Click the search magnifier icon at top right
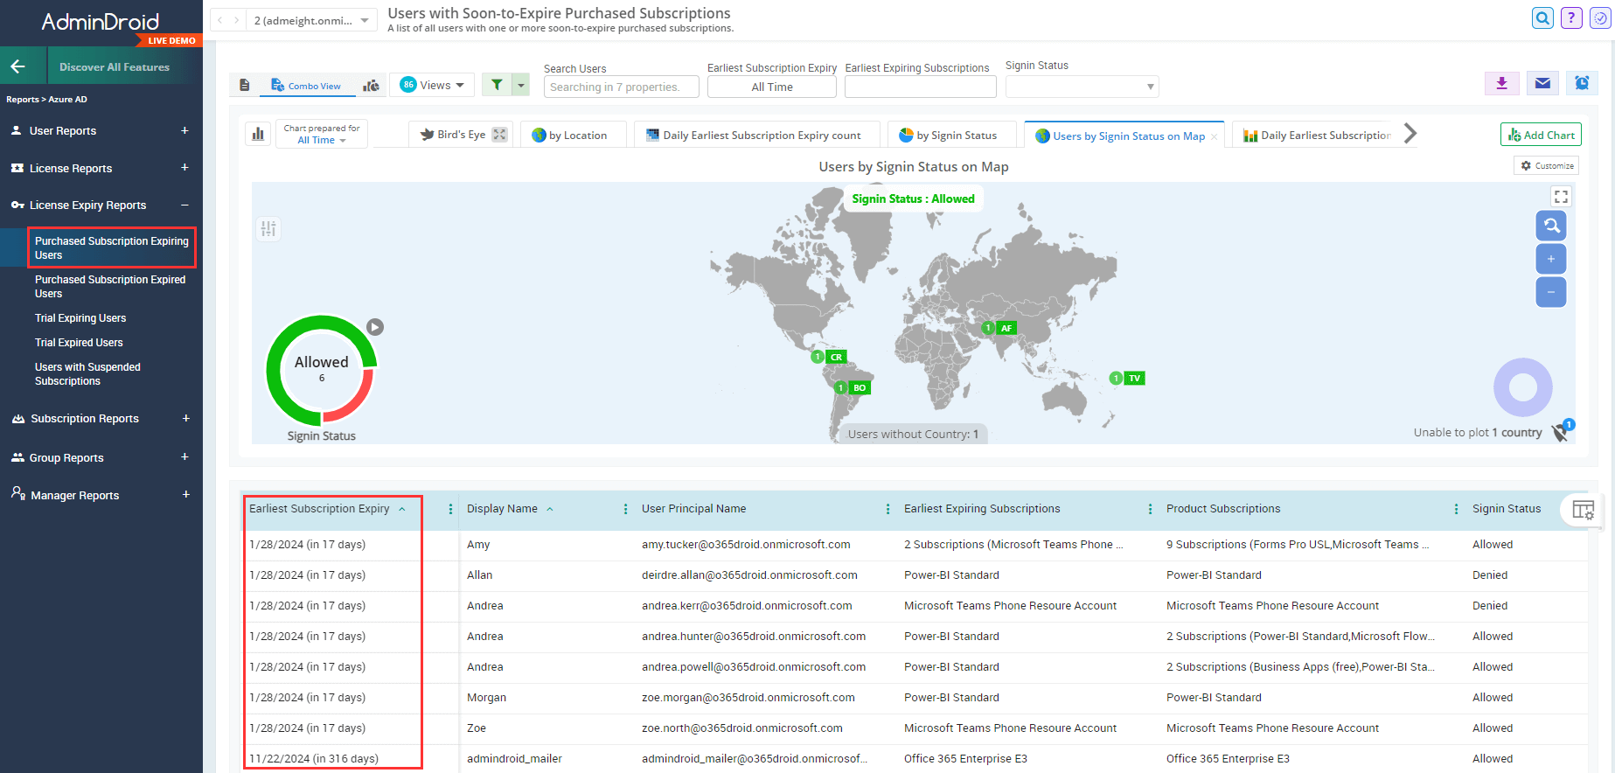This screenshot has height=773, width=1615. [1542, 18]
